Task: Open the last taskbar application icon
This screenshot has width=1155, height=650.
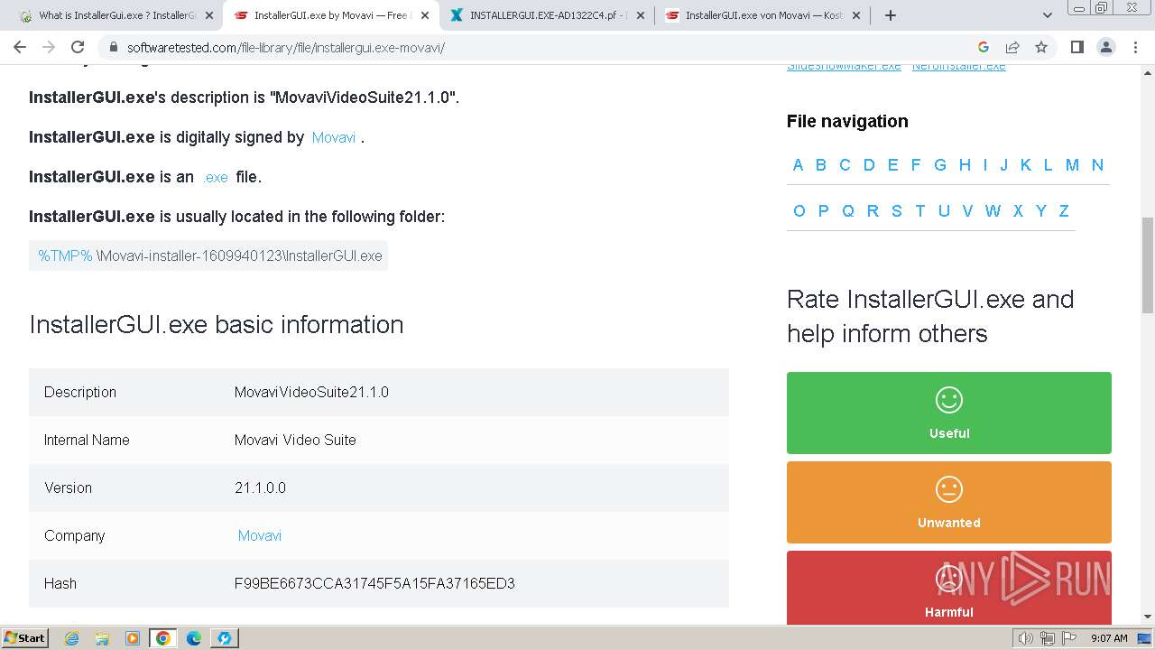Action: (x=224, y=638)
